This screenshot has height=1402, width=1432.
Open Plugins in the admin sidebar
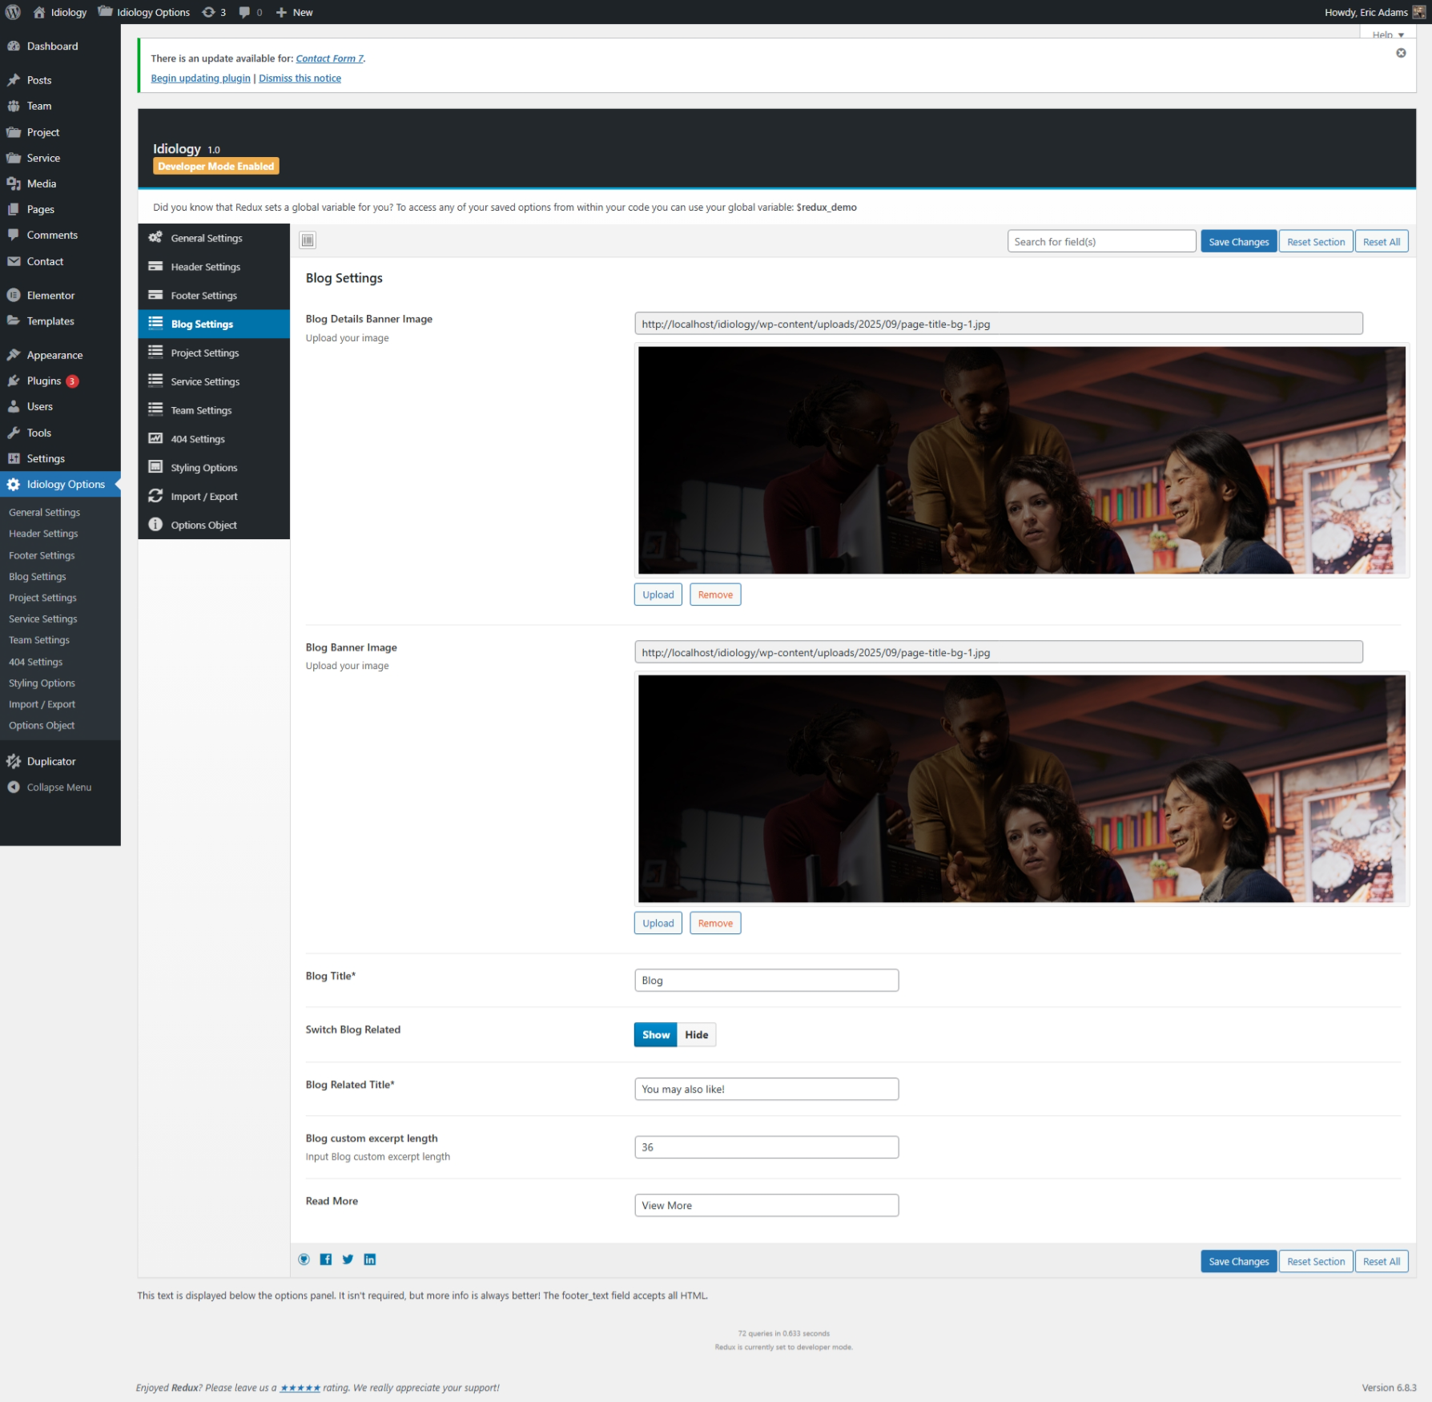pos(44,381)
